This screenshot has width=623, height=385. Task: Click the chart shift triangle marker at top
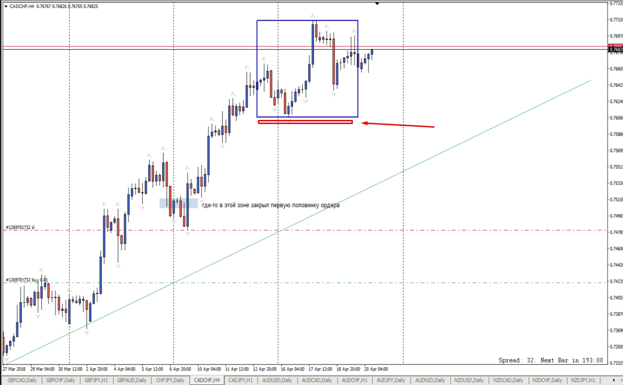point(377,4)
